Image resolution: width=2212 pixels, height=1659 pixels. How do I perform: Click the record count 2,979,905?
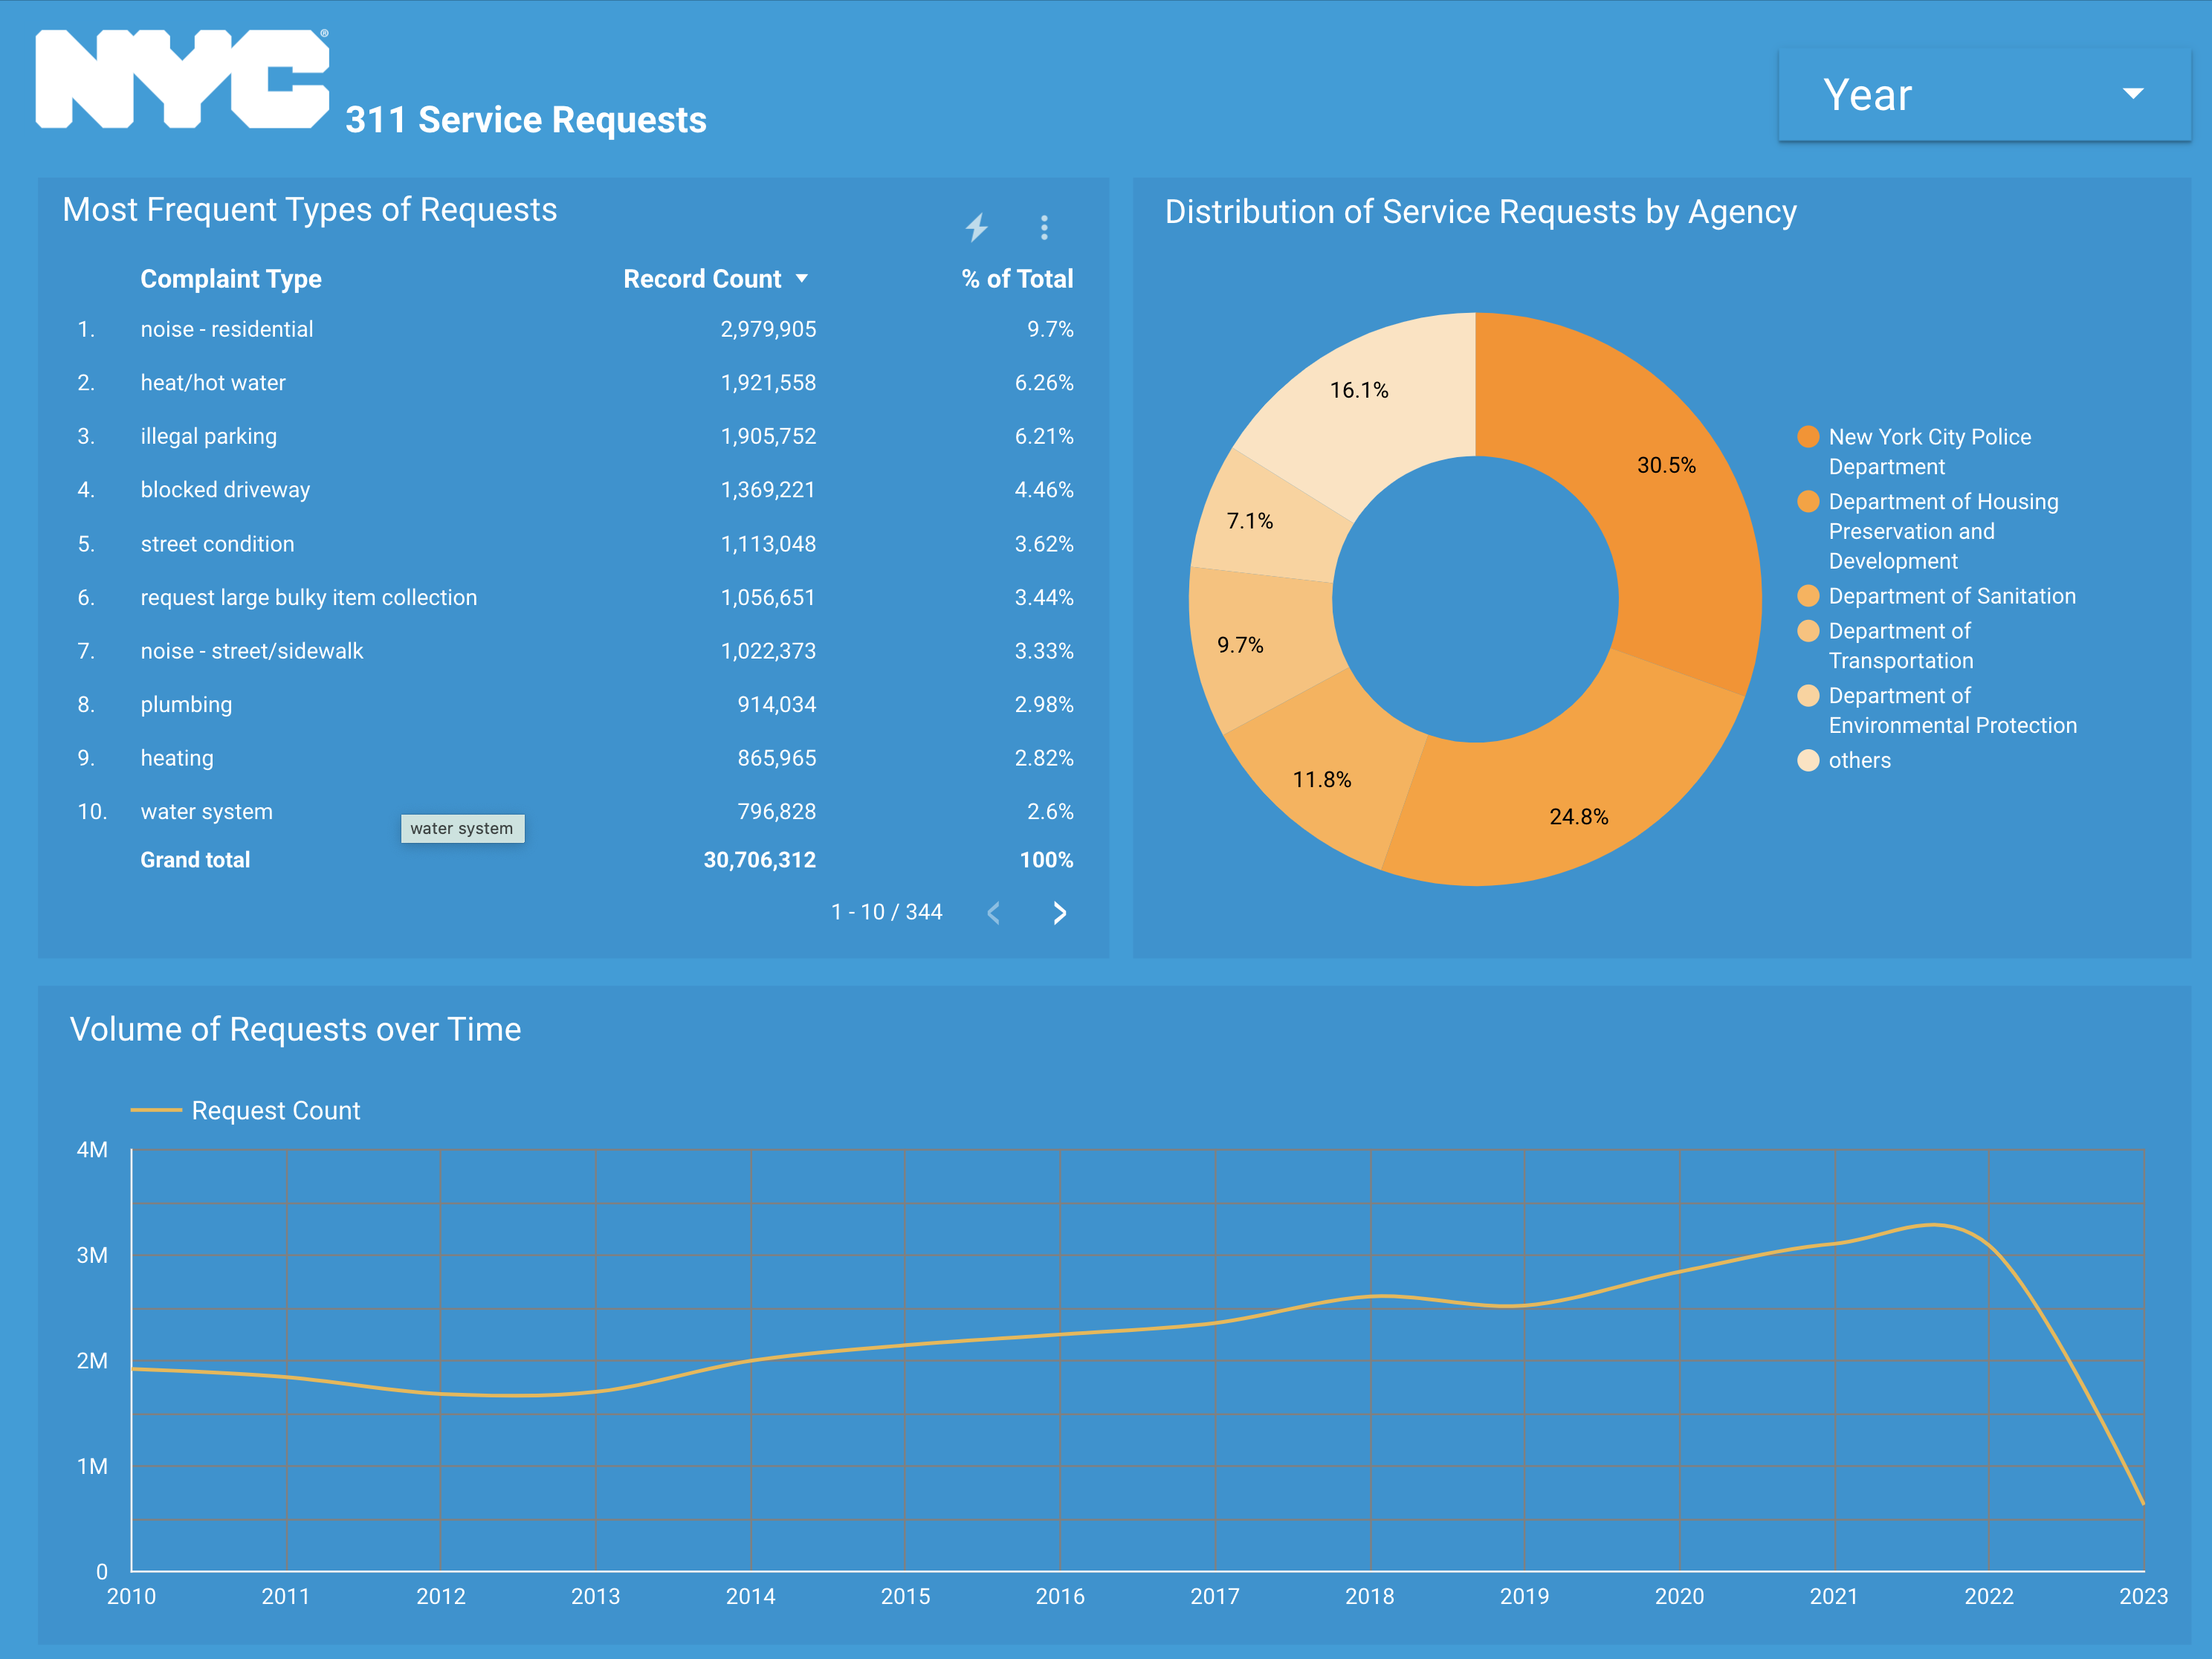768,329
